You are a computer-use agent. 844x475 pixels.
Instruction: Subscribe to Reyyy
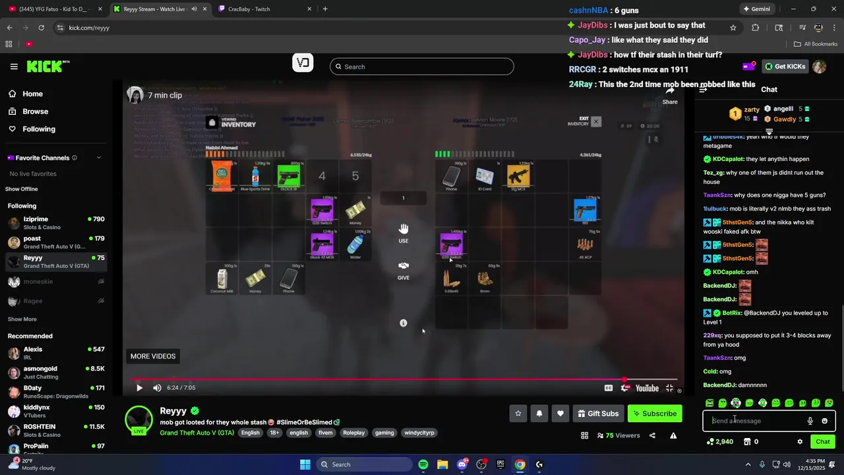click(655, 414)
